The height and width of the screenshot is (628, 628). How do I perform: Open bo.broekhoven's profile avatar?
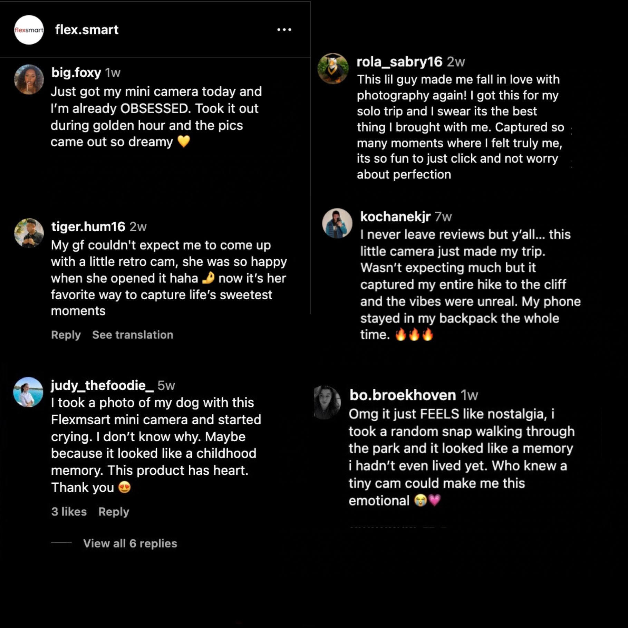[x=327, y=402]
